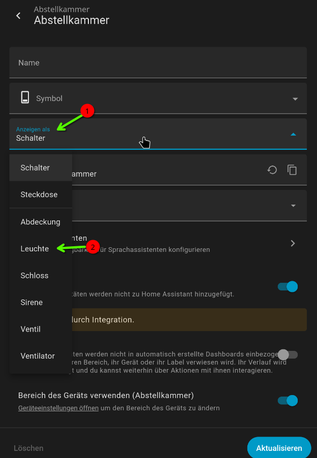Disable Bereich des Geräts verwenden switch

tap(288, 401)
